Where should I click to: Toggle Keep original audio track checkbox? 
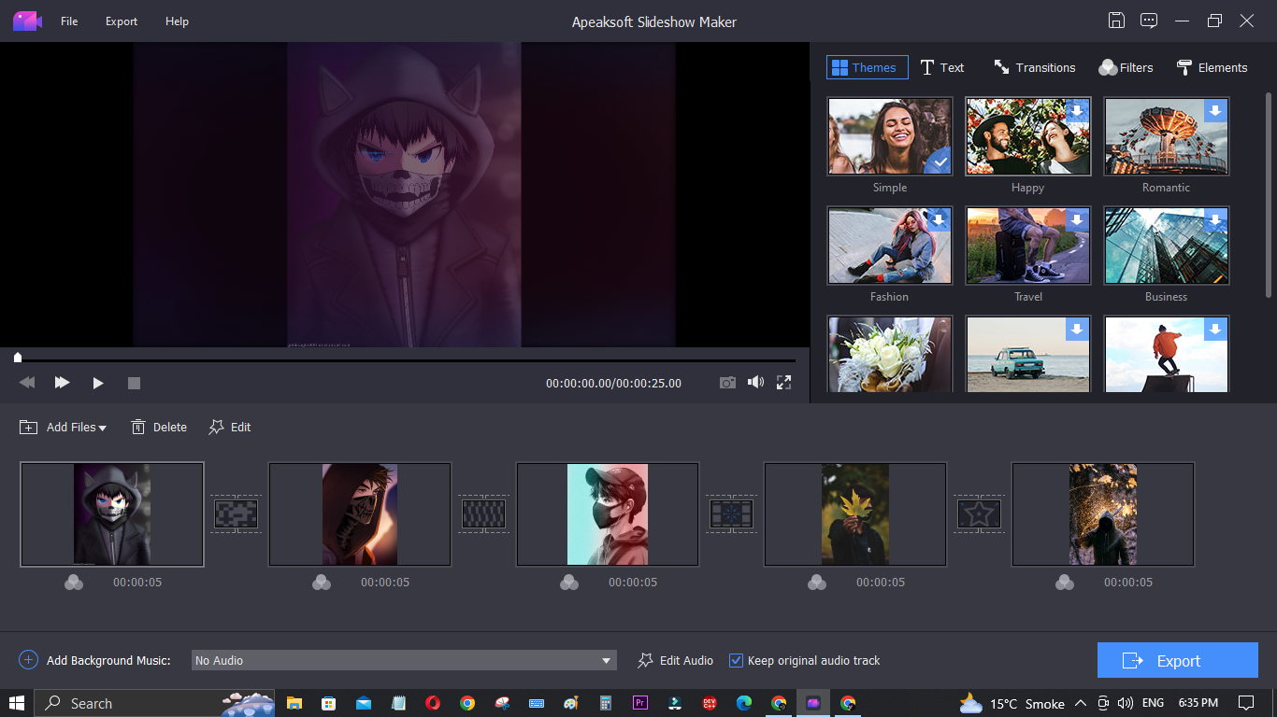[737, 660]
